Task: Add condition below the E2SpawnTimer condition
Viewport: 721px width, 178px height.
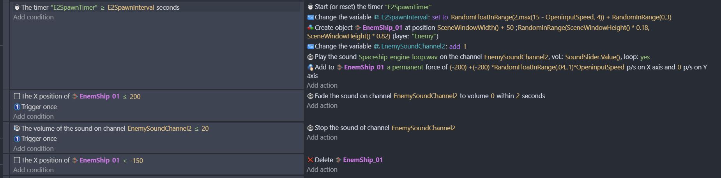Action: (34, 17)
